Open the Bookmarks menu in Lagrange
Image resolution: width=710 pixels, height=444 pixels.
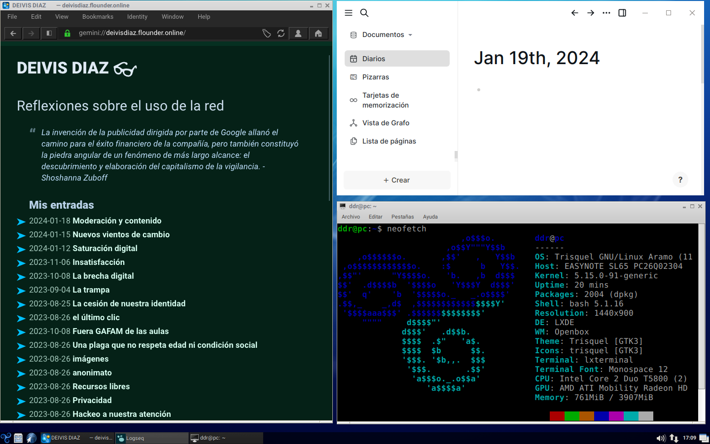click(98, 17)
